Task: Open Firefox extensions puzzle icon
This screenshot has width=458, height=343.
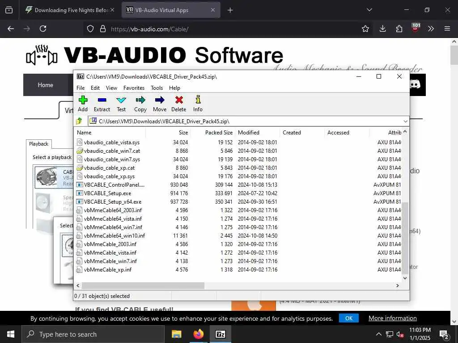Action: pos(399,29)
